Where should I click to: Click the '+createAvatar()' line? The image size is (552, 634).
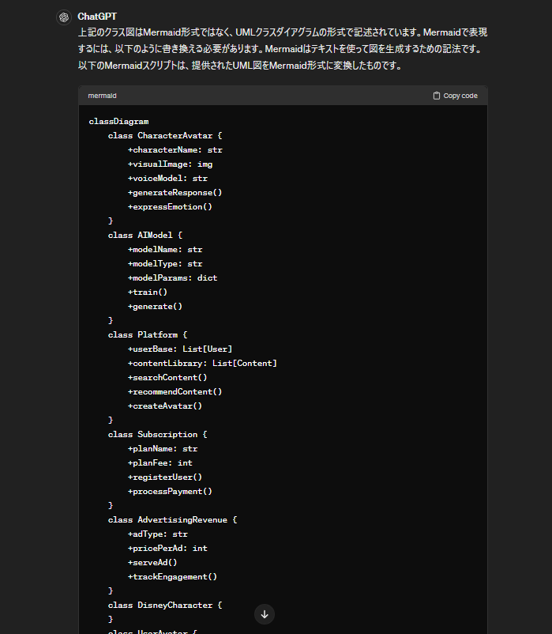[165, 406]
